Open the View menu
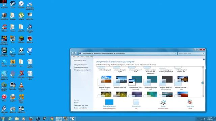This screenshot has width=216, height=121. [82, 57]
